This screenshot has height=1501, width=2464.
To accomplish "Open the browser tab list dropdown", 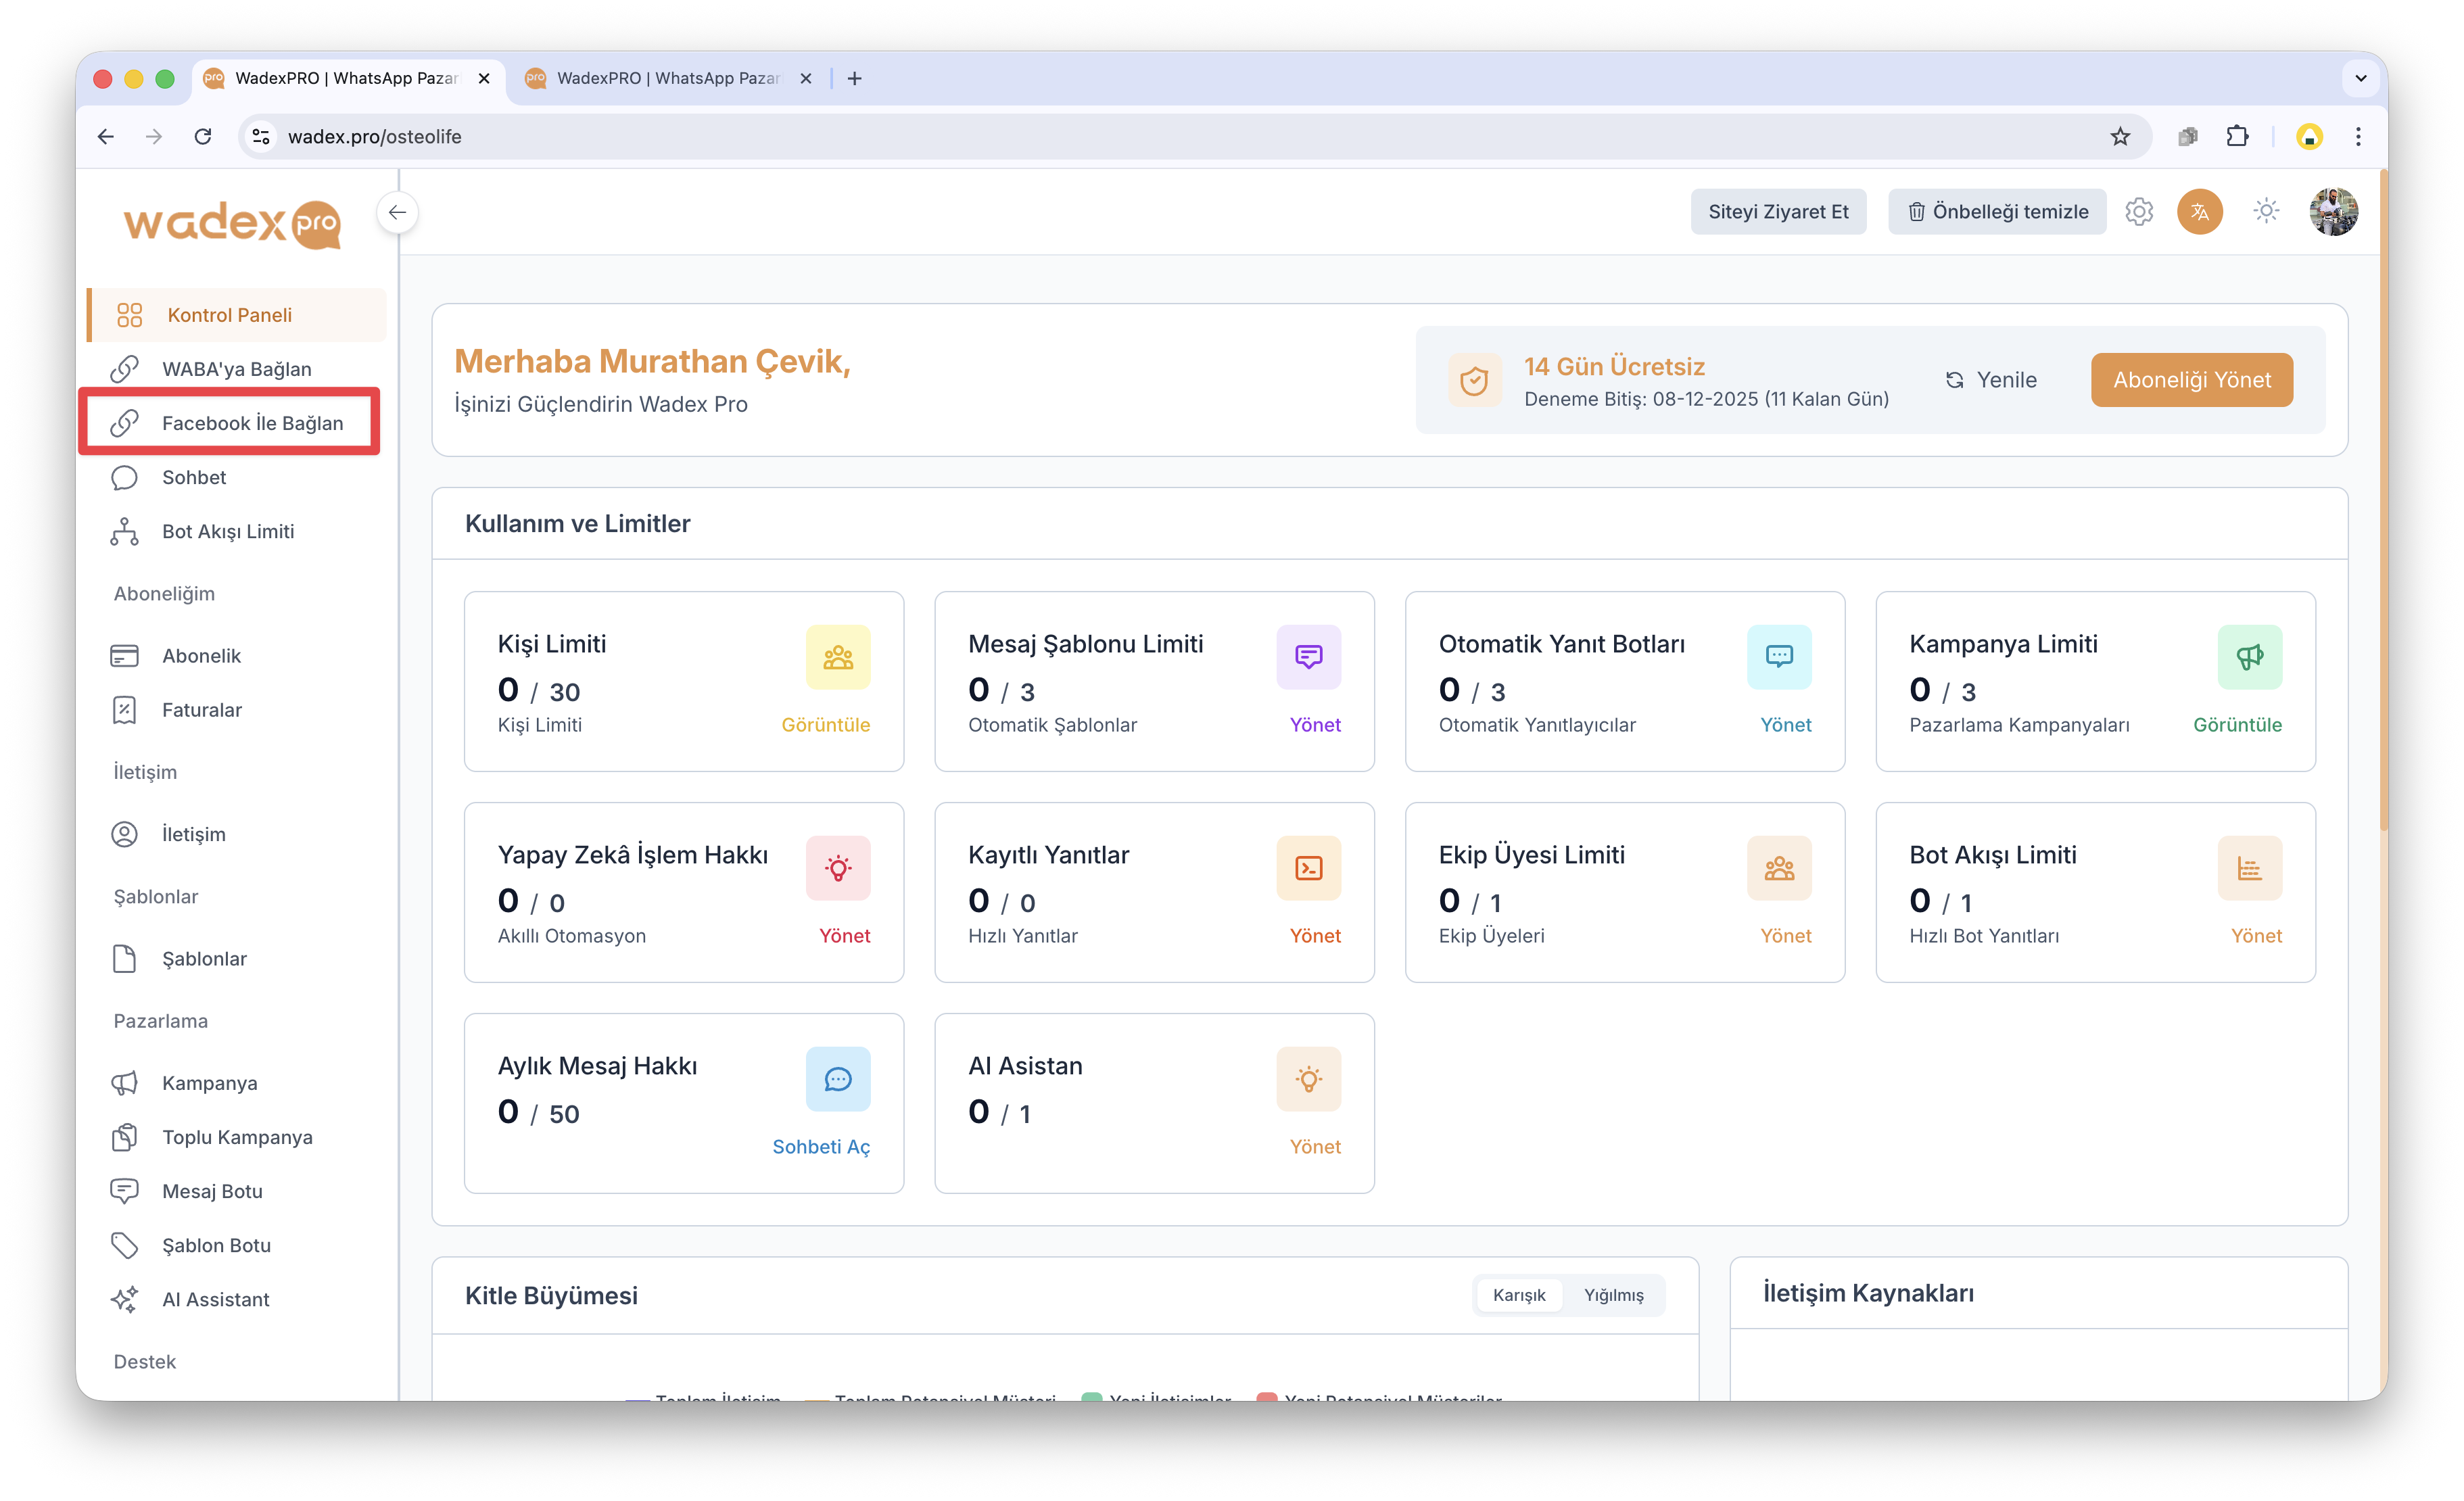I will point(2360,78).
